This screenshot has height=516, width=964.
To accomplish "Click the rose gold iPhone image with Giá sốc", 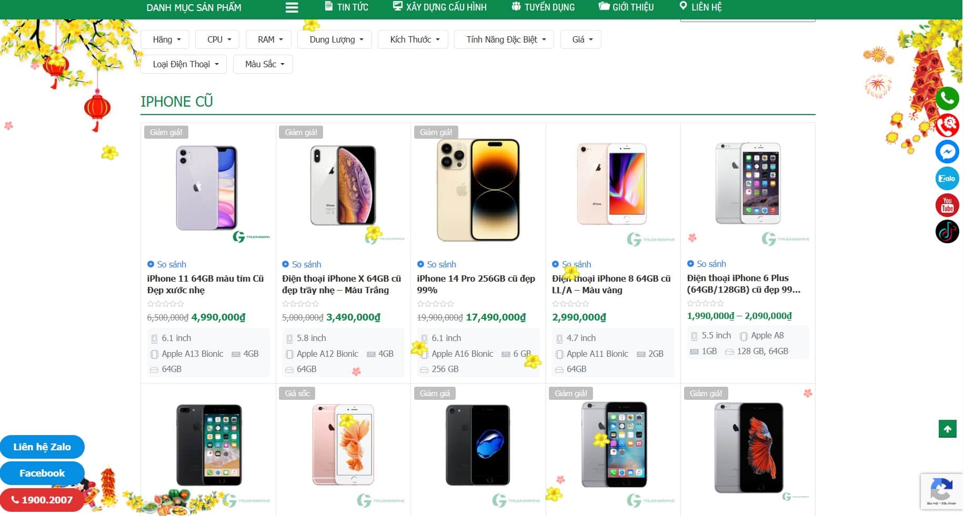I will click(343, 445).
